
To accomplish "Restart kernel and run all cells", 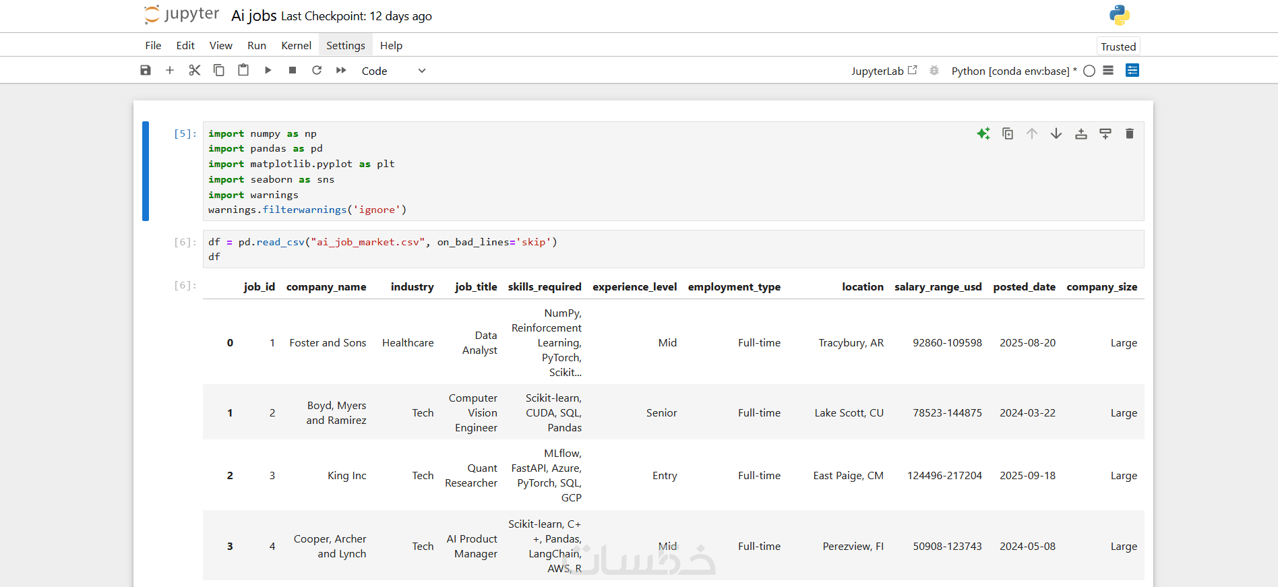I will coord(341,70).
